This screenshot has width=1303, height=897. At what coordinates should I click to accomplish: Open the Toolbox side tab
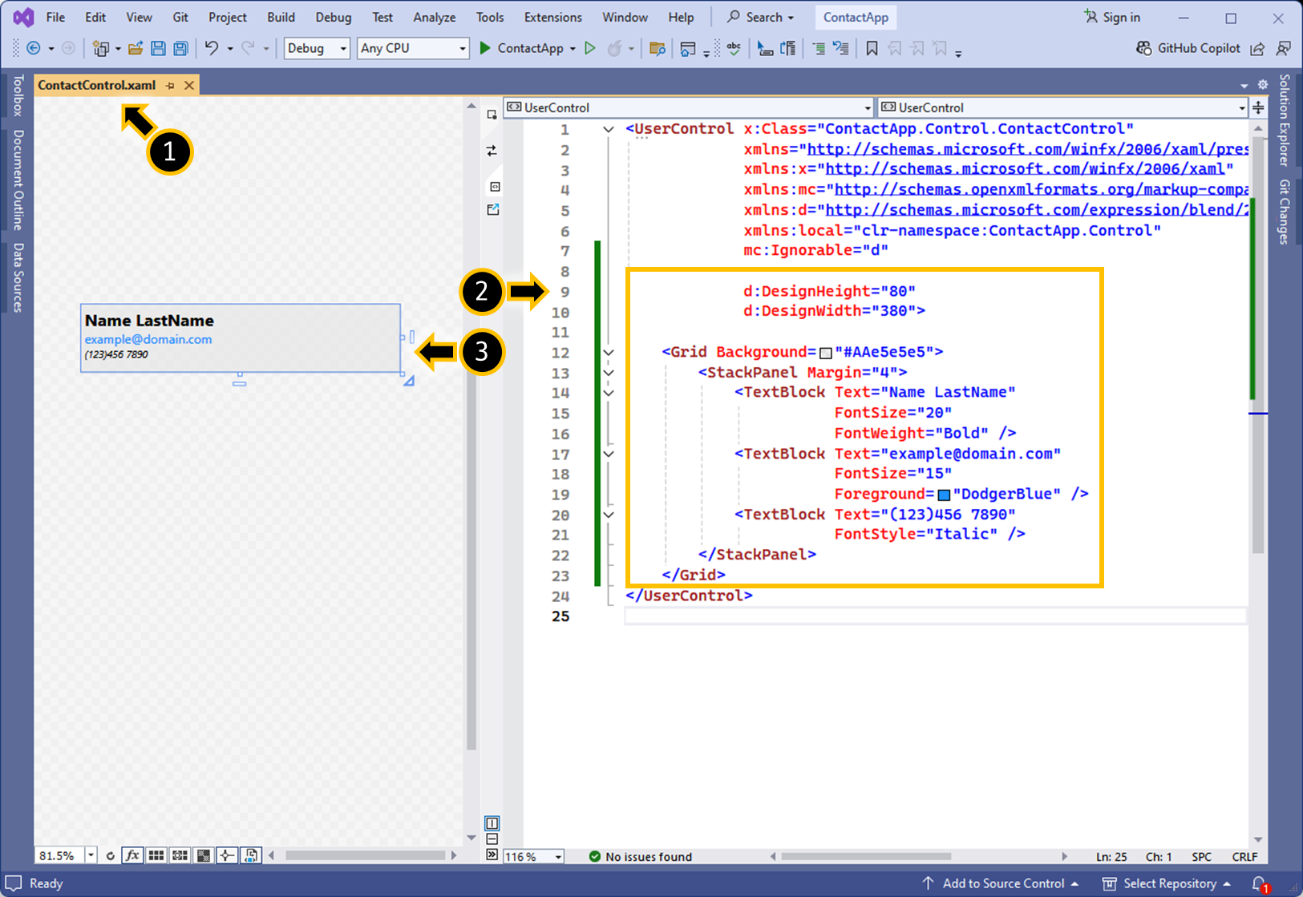(x=18, y=95)
